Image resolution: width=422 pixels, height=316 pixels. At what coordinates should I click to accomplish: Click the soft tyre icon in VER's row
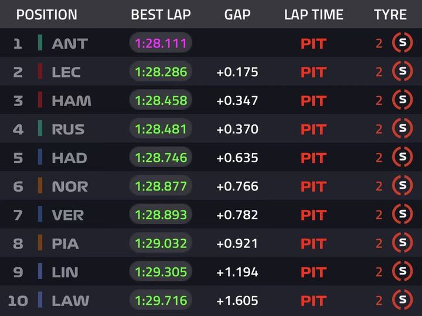click(402, 214)
